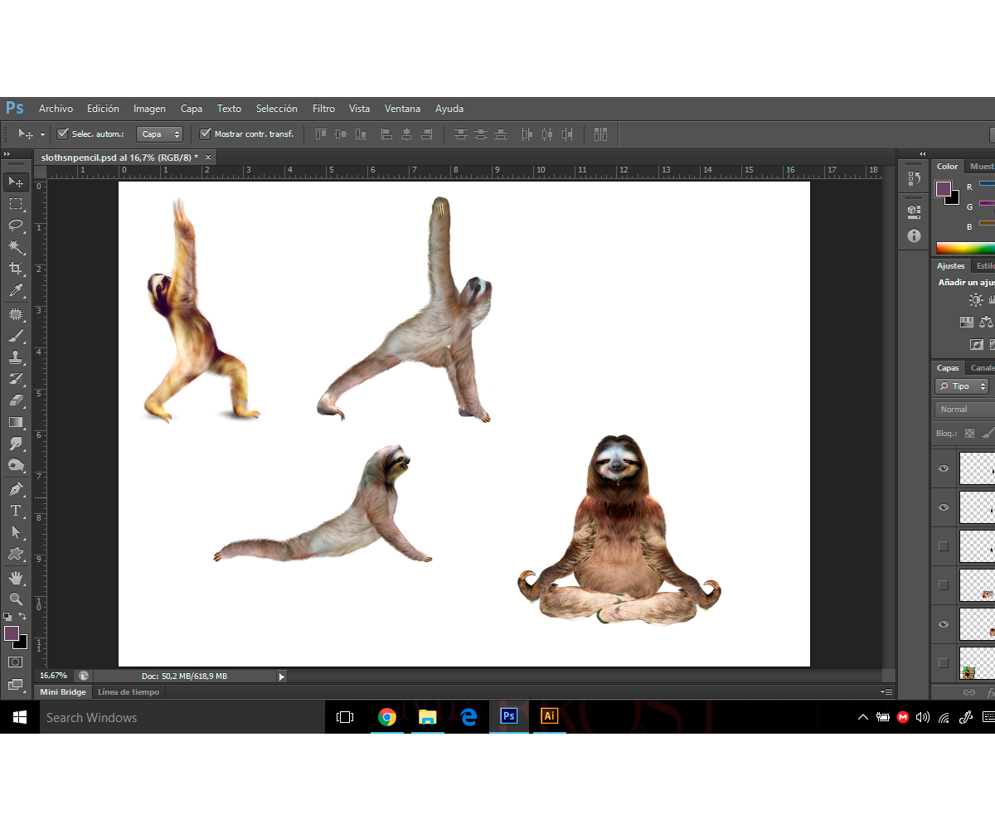The image size is (995, 829).
Task: Activate the Eyedropper tool
Action: click(16, 290)
